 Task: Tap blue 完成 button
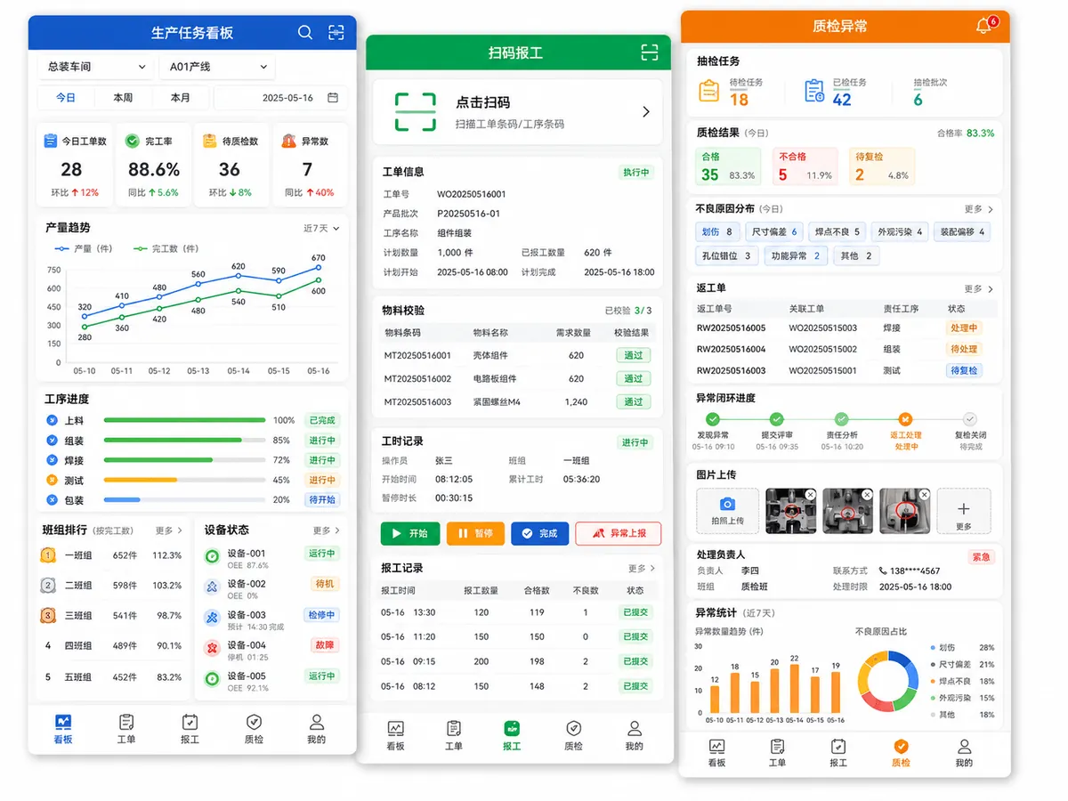click(x=540, y=533)
